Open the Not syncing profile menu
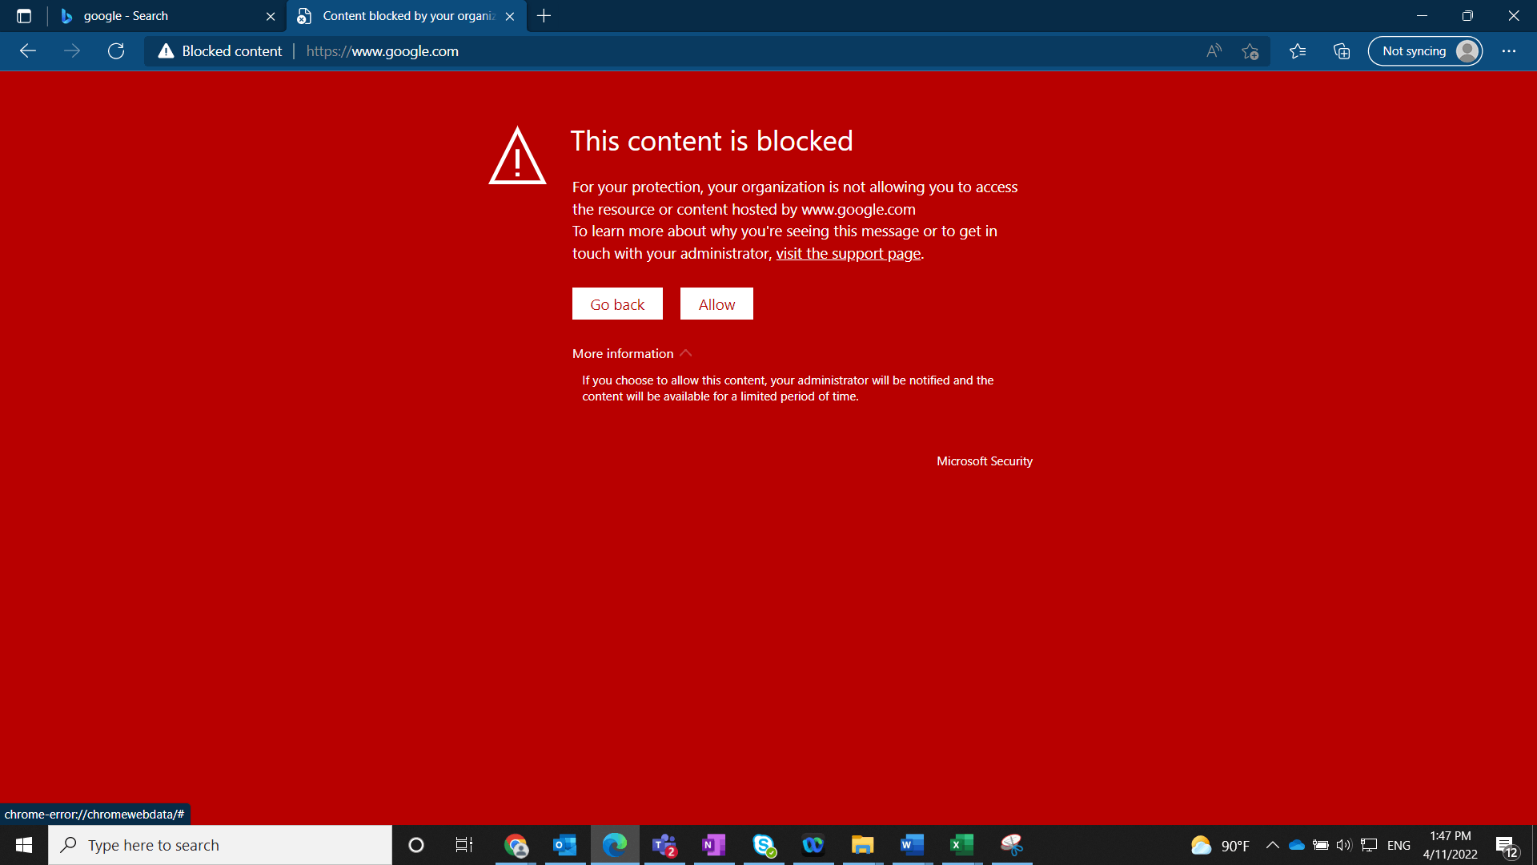1537x865 pixels. point(1425,51)
